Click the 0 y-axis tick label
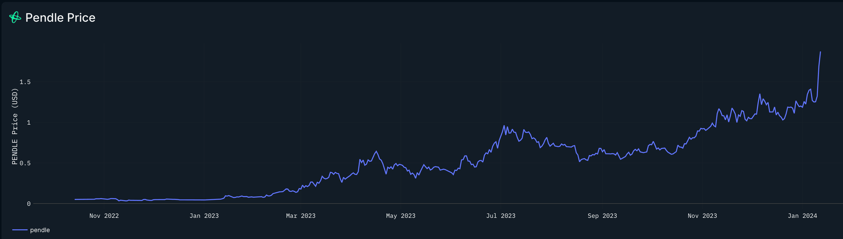Screen dimensions: 843x239 pyautogui.click(x=29, y=204)
